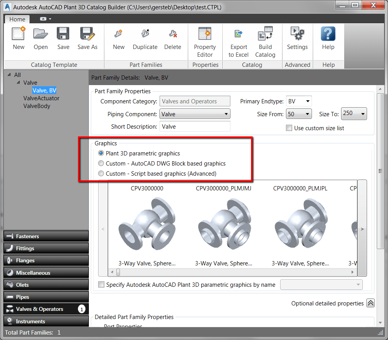Select Custom AutoCAD DWG Block based graphics
The width and height of the screenshot is (388, 340).
(x=101, y=163)
